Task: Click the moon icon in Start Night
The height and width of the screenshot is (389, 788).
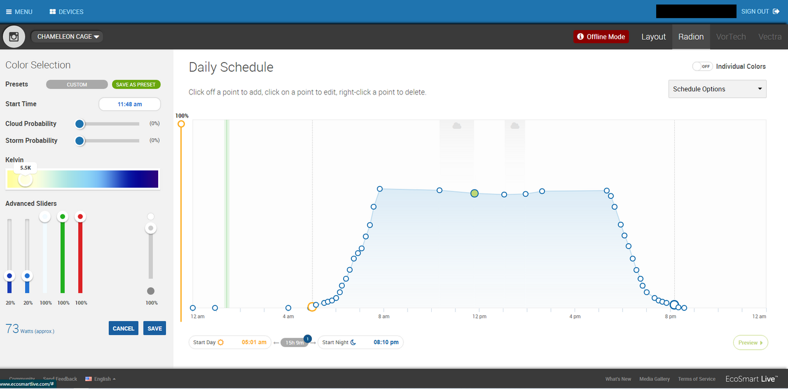Action: tap(353, 343)
